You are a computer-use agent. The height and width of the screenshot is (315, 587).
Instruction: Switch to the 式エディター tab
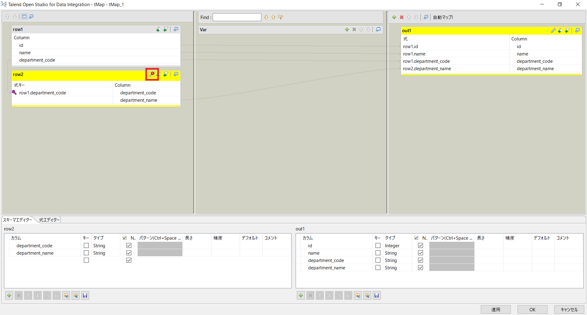click(49, 220)
